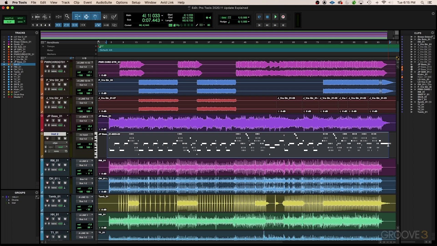Choose the Selector tool

coord(86,16)
